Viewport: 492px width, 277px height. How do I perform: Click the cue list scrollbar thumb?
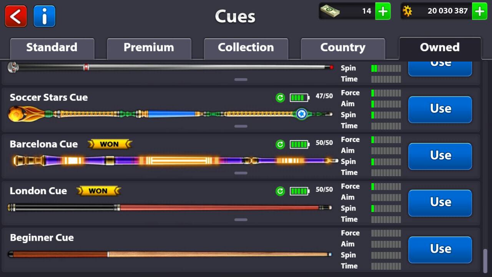pyautogui.click(x=485, y=261)
